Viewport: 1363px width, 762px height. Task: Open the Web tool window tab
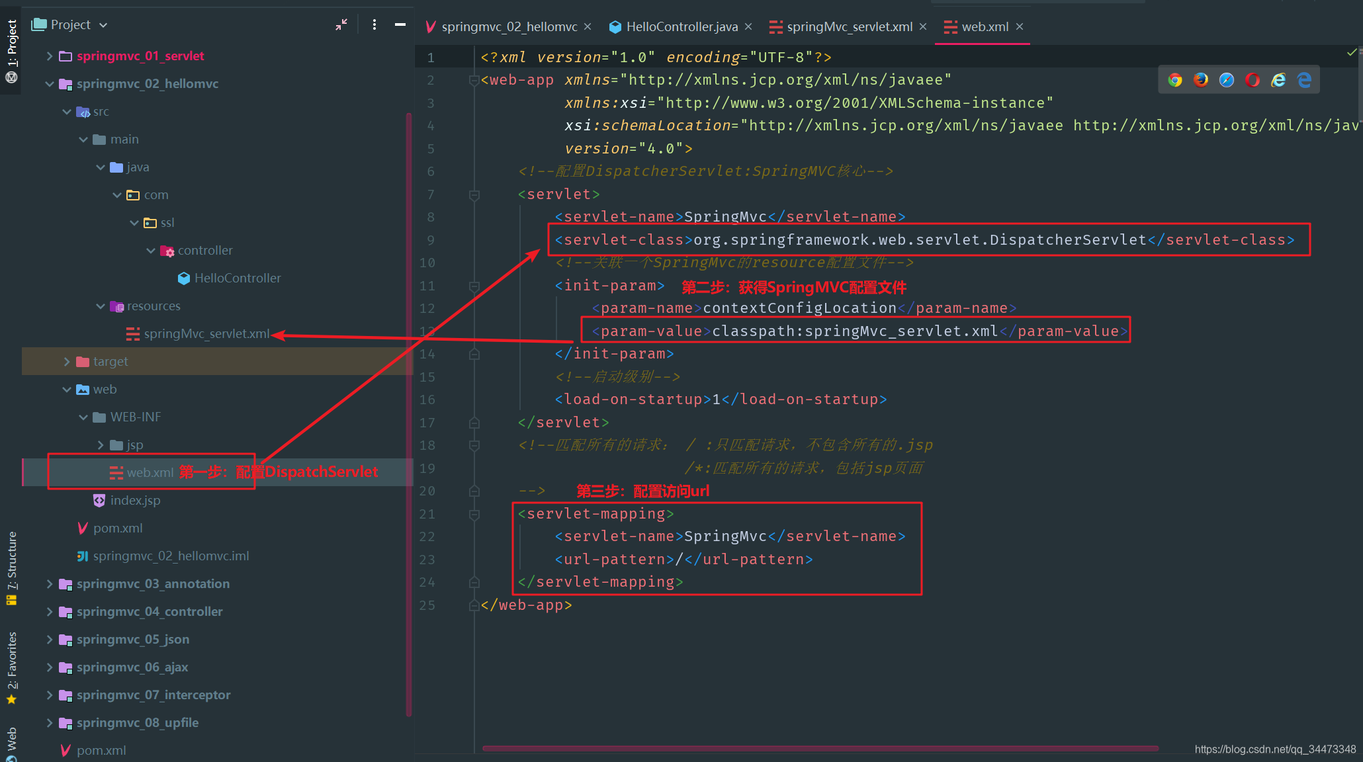coord(11,743)
